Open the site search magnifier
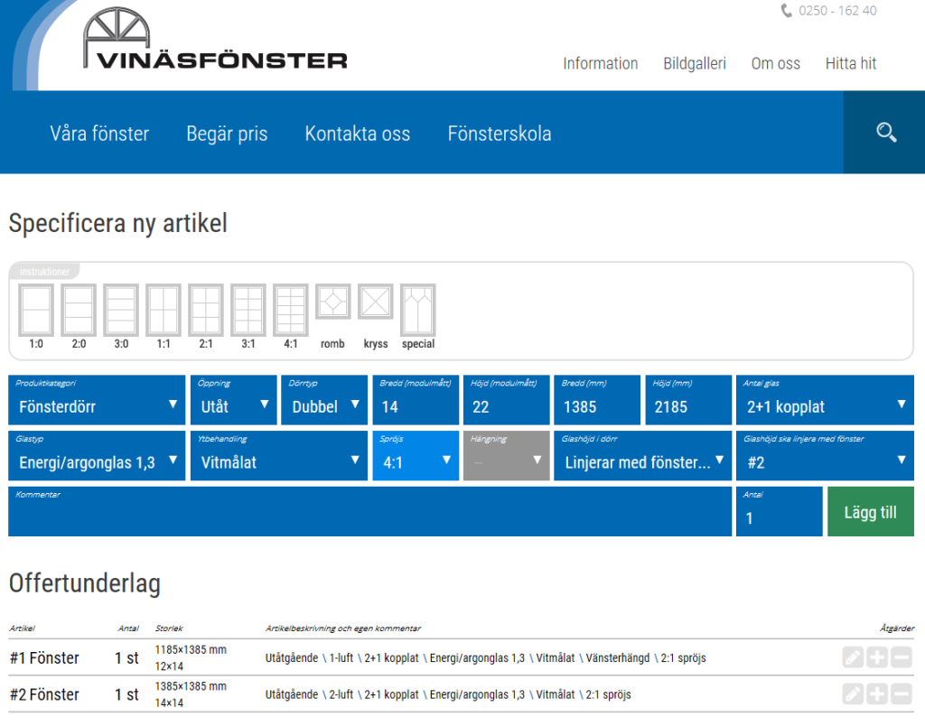The width and height of the screenshot is (925, 726). [x=886, y=133]
